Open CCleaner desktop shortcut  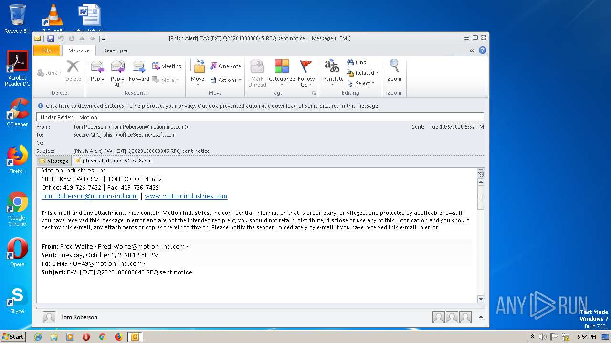point(17,112)
